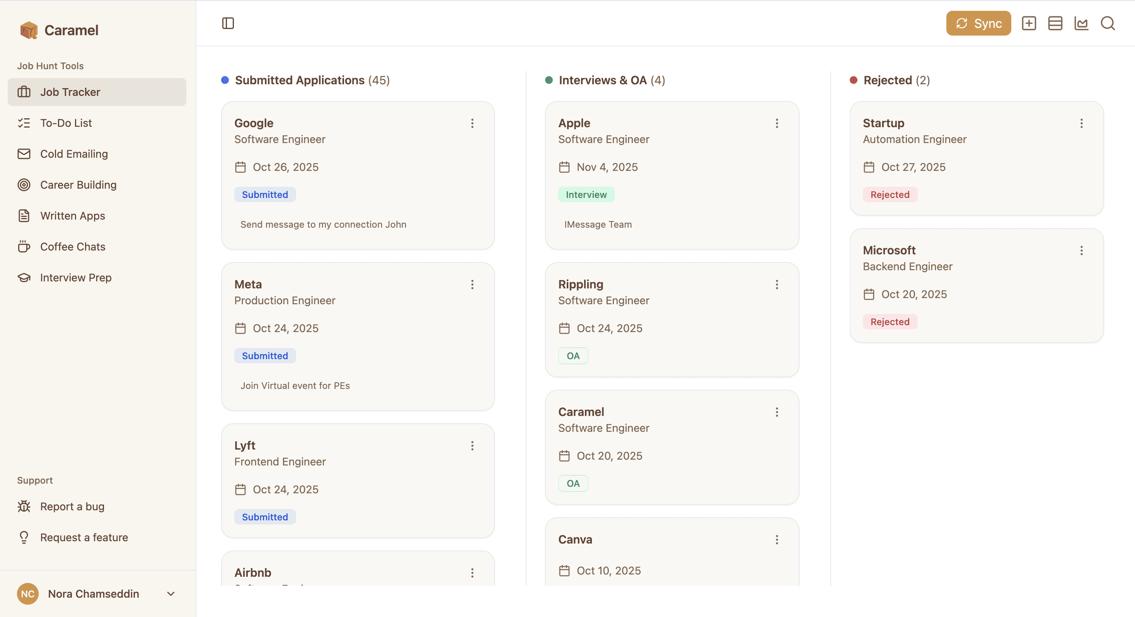Select the Interviews & OA column header
The width and height of the screenshot is (1135, 617).
pyautogui.click(x=605, y=80)
